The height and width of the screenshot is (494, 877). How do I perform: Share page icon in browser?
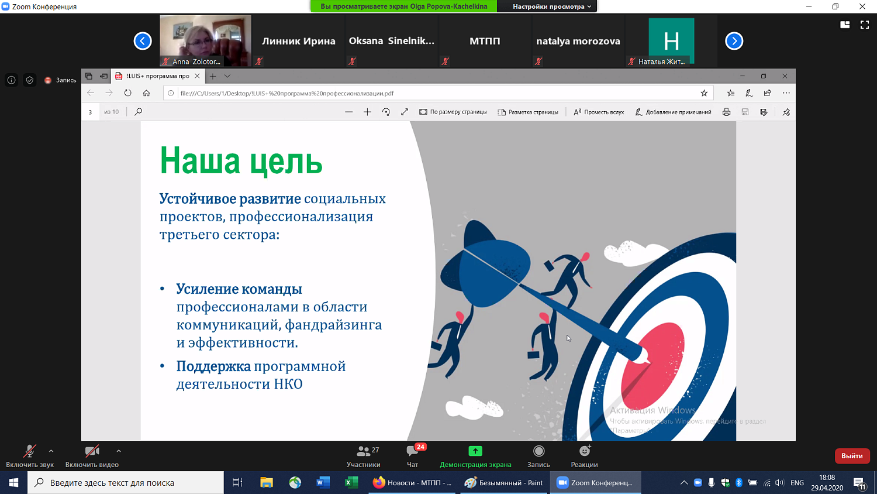pos(768,93)
